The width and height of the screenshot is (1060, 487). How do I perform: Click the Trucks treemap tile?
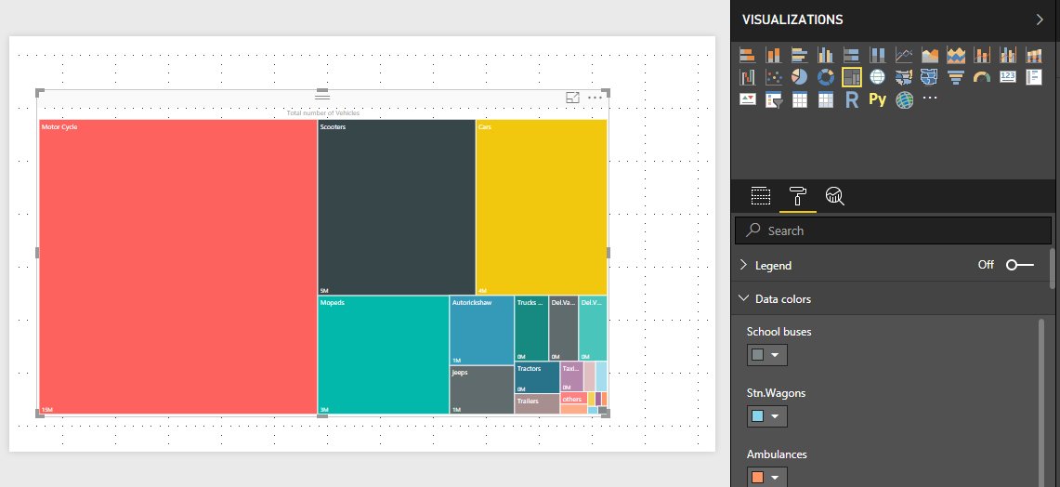[x=531, y=328]
